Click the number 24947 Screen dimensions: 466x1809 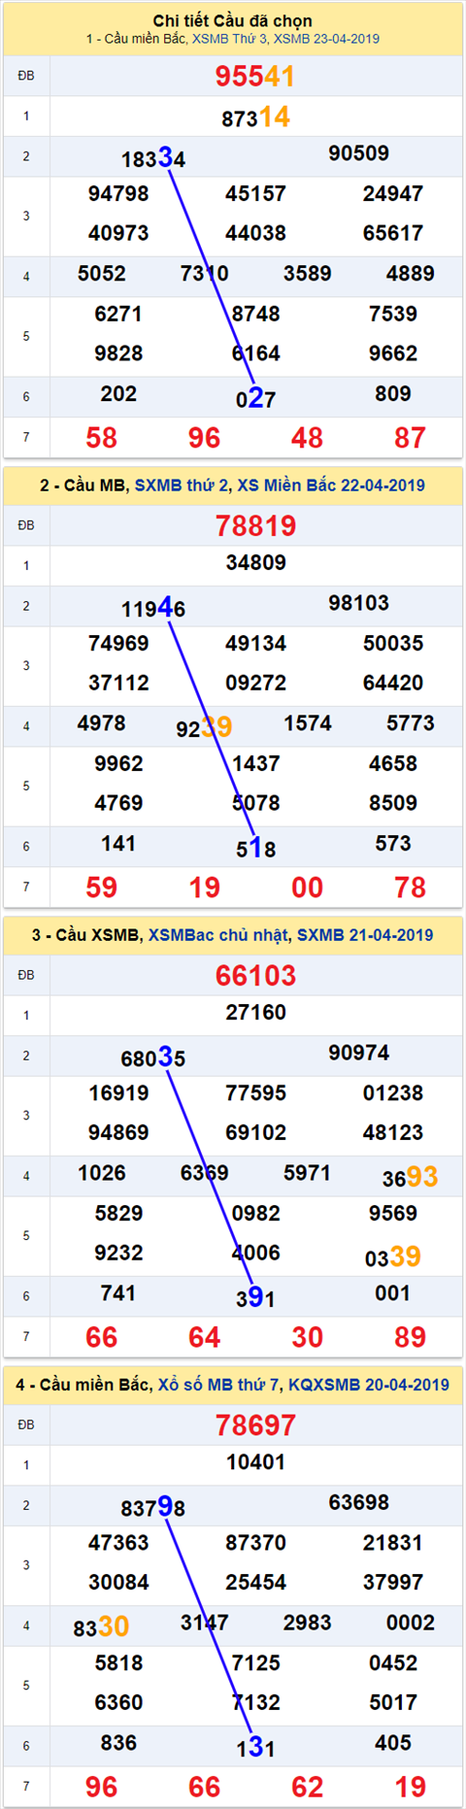point(392,193)
